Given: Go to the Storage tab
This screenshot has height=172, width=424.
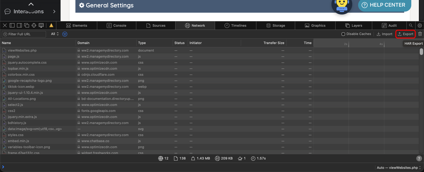Looking at the screenshot, I should pyautogui.click(x=276, y=26).
